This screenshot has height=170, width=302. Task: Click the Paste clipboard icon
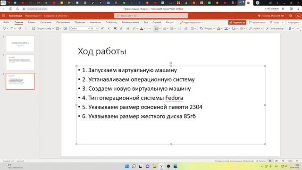pyautogui.click(x=12, y=28)
